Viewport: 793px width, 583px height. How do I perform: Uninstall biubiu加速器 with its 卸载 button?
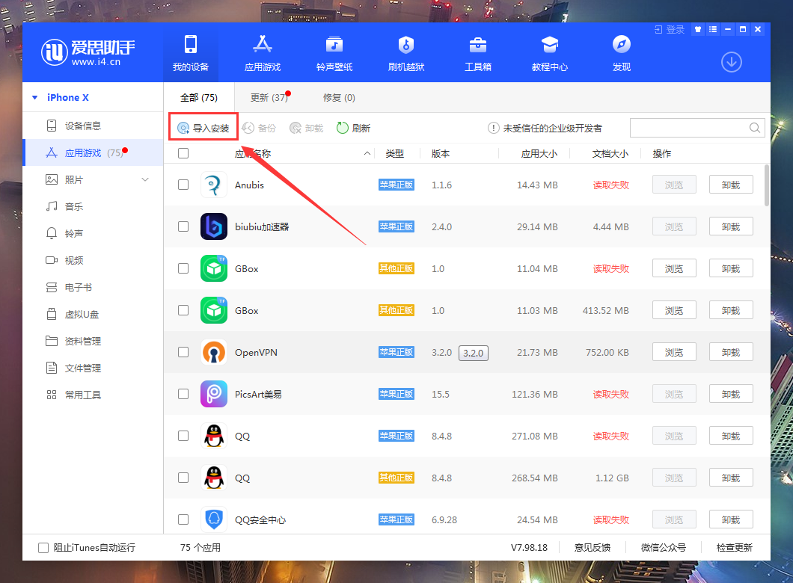point(731,226)
